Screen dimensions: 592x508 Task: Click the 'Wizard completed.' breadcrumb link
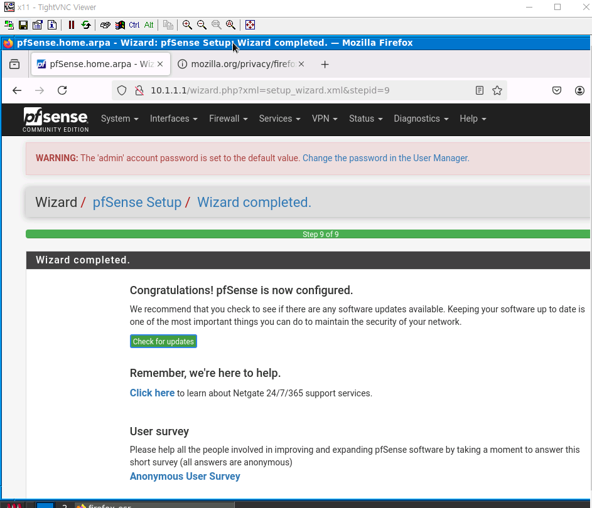[x=254, y=203]
